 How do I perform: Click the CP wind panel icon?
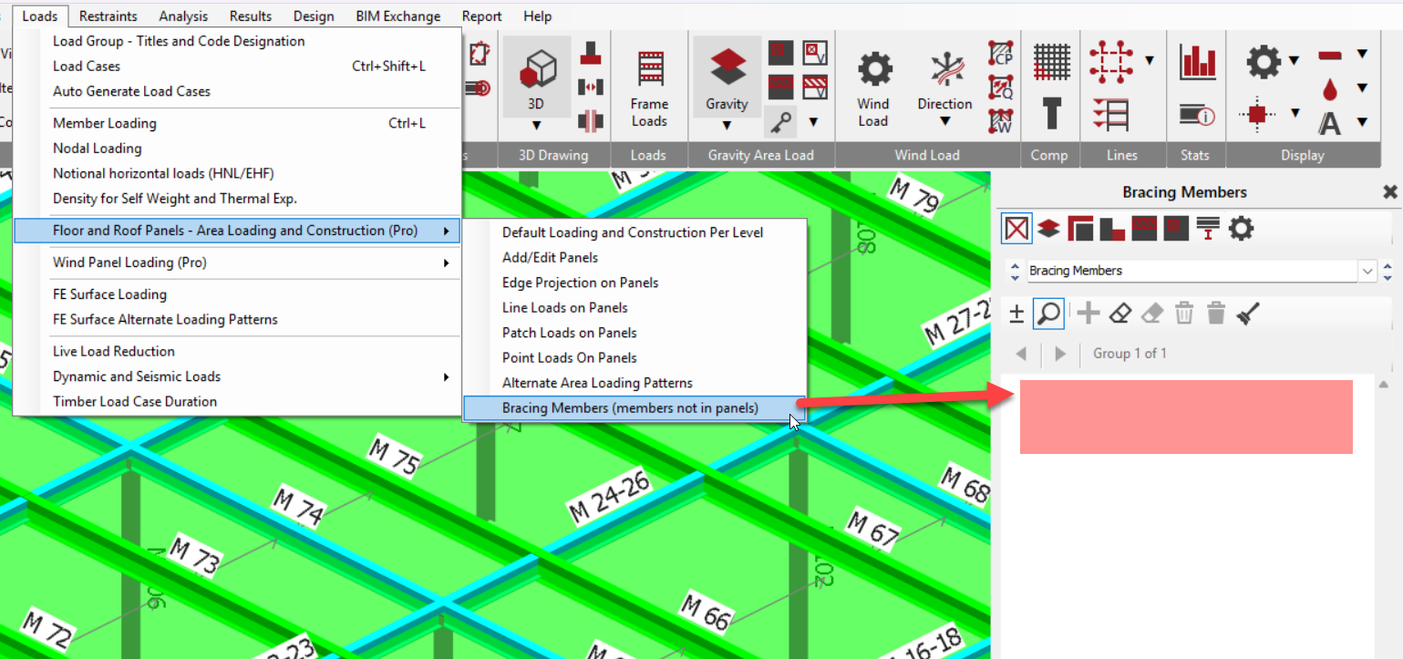coord(1001,53)
